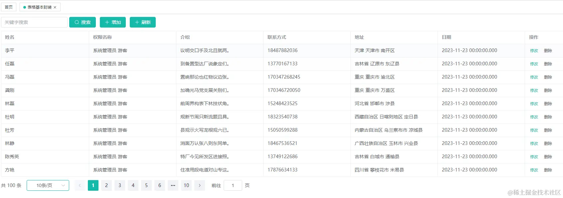Click the 搜索 button
563x198 pixels.
click(x=83, y=22)
